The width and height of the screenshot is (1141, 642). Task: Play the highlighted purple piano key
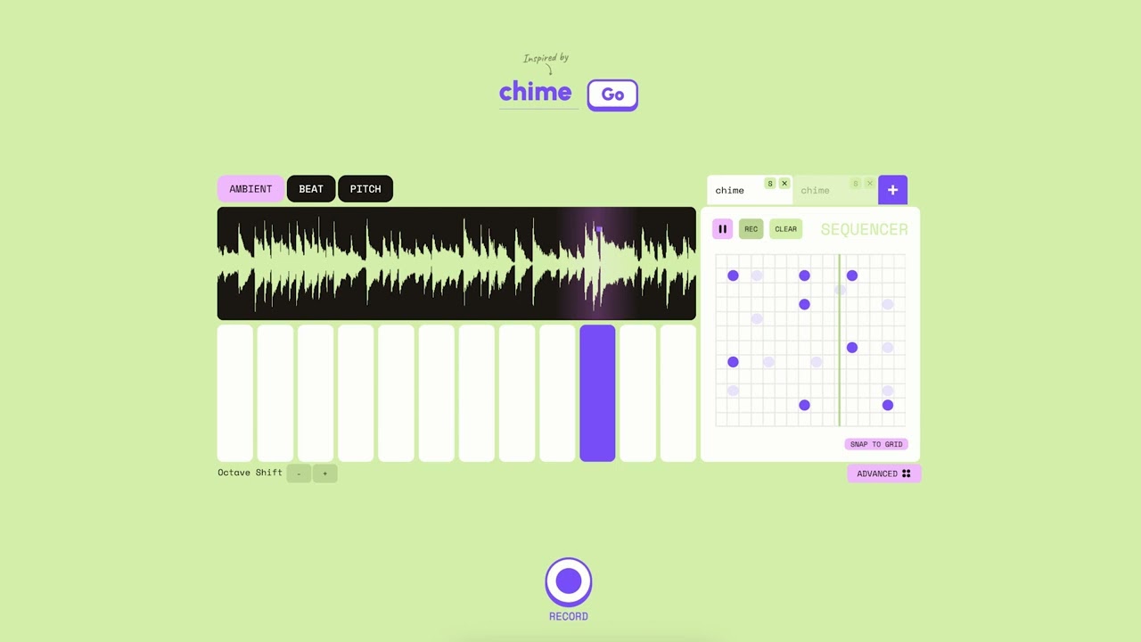597,393
